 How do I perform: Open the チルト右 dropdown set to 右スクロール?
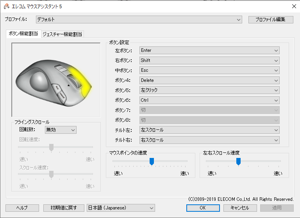click(x=209, y=140)
